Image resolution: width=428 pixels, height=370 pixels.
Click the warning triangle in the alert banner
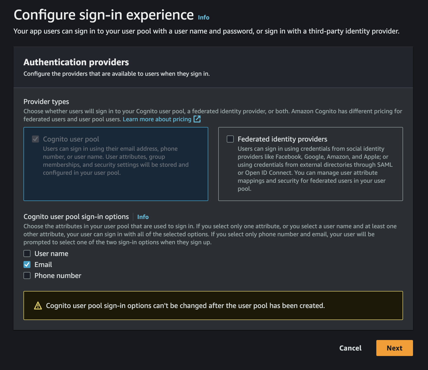38,305
